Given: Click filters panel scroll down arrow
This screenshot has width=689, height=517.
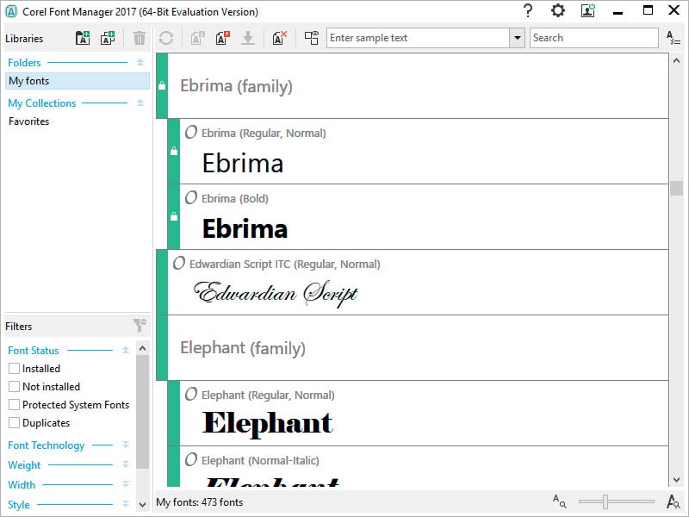Looking at the screenshot, I should (142, 504).
